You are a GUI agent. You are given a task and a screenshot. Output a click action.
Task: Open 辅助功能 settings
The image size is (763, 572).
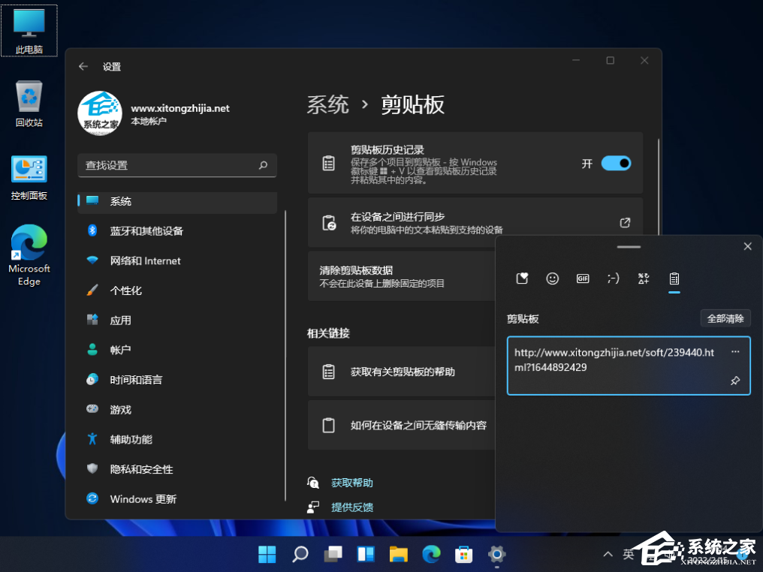tap(177, 439)
